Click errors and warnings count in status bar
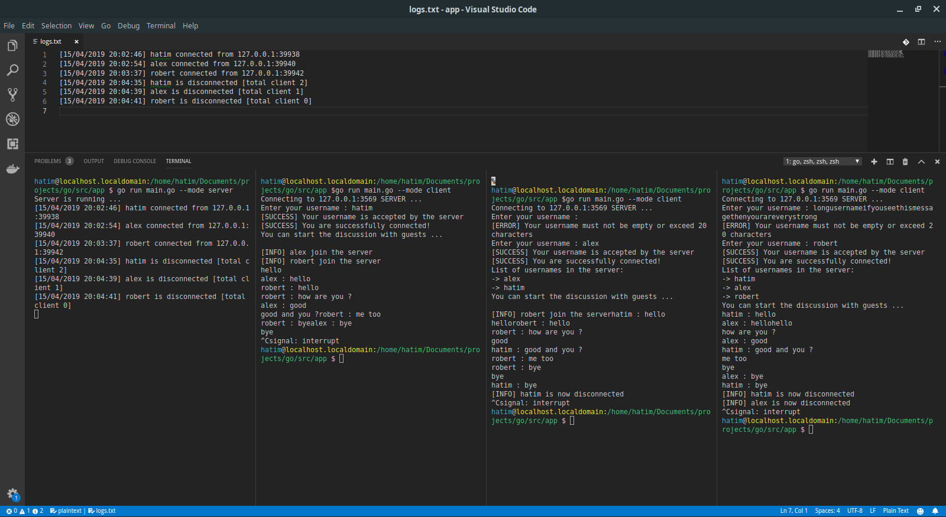The width and height of the screenshot is (946, 517). click(25, 511)
